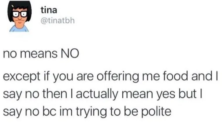Click the @tinatbh handle
The image size is (222, 133).
click(x=56, y=21)
